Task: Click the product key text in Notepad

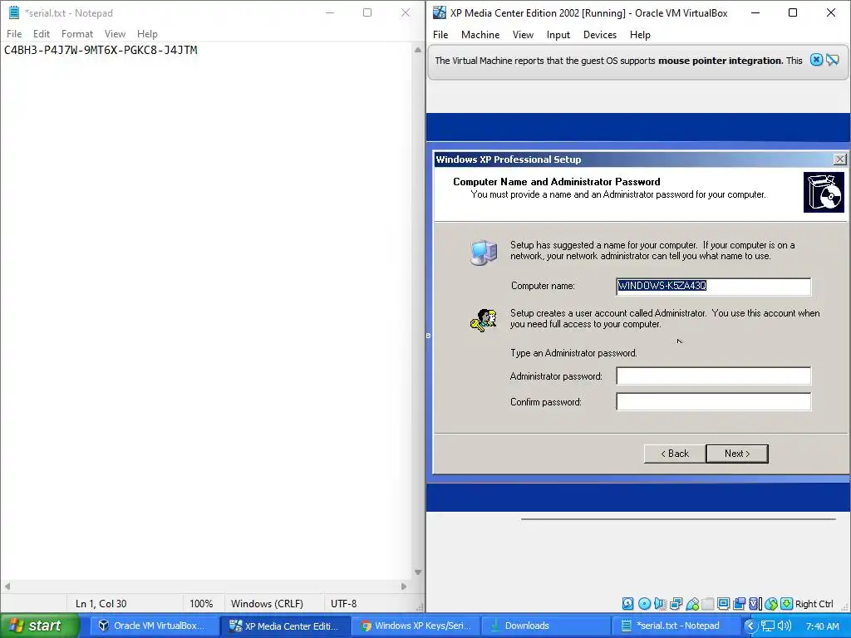Action: [x=101, y=50]
